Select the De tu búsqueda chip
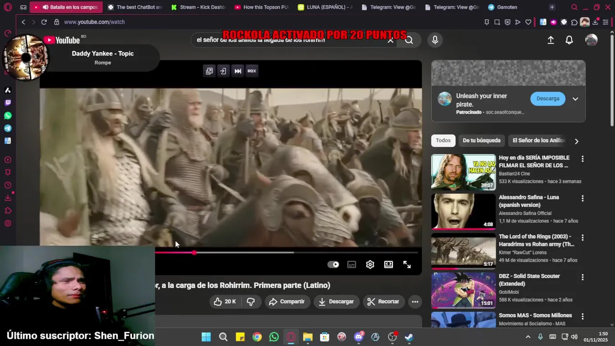The image size is (615, 346). (481, 140)
